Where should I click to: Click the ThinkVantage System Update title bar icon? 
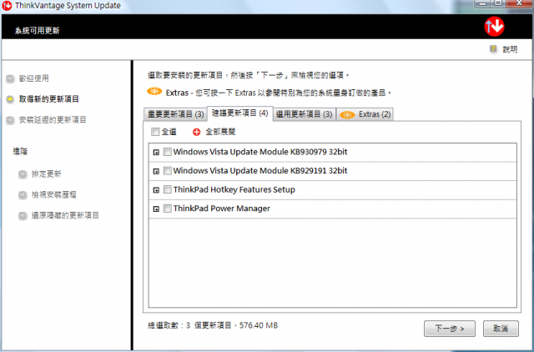7,6
